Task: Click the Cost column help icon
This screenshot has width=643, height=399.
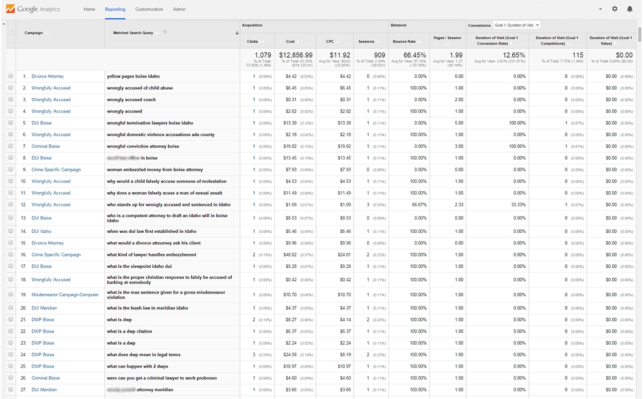Action: click(299, 42)
